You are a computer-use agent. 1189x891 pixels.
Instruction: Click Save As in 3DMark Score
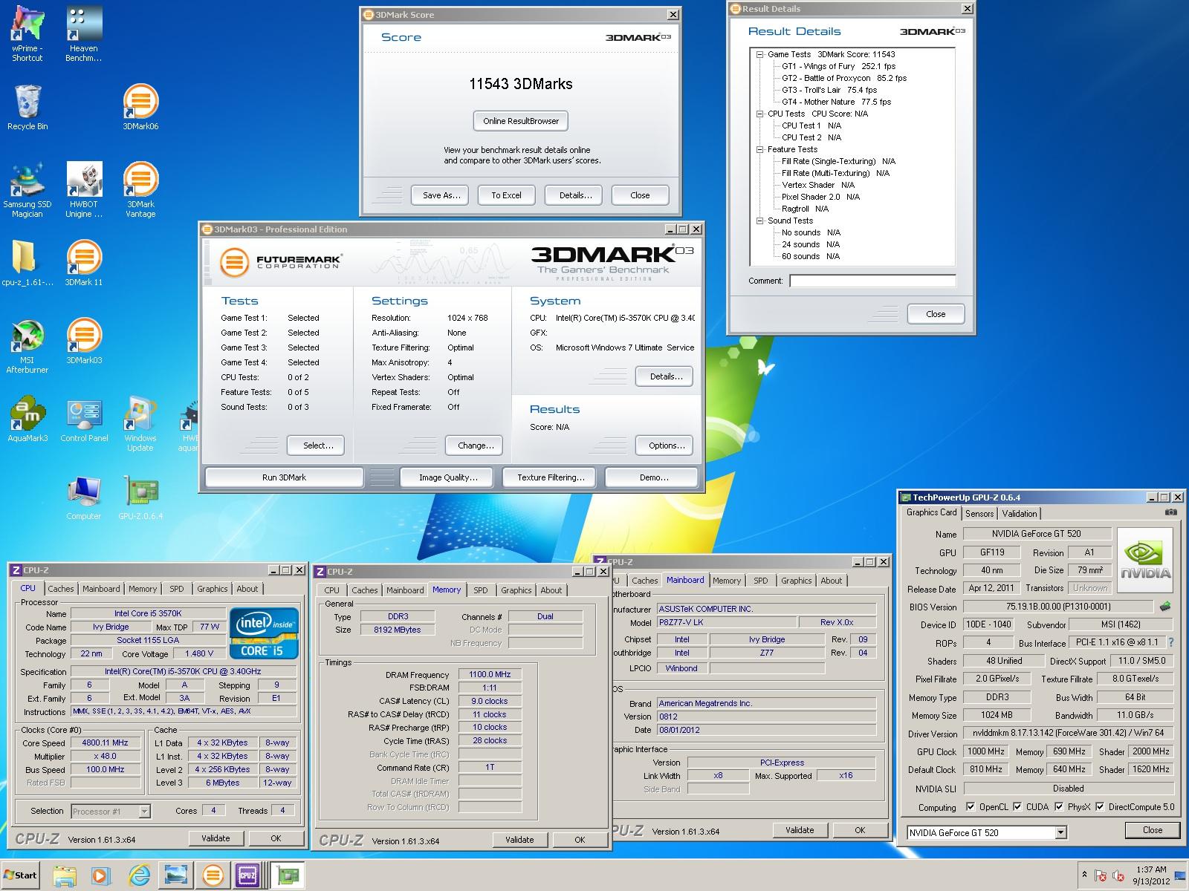point(441,195)
